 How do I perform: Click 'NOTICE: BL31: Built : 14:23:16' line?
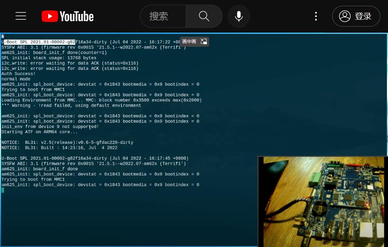point(59,148)
